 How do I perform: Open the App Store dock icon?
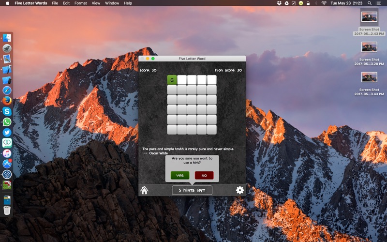(x=7, y=164)
